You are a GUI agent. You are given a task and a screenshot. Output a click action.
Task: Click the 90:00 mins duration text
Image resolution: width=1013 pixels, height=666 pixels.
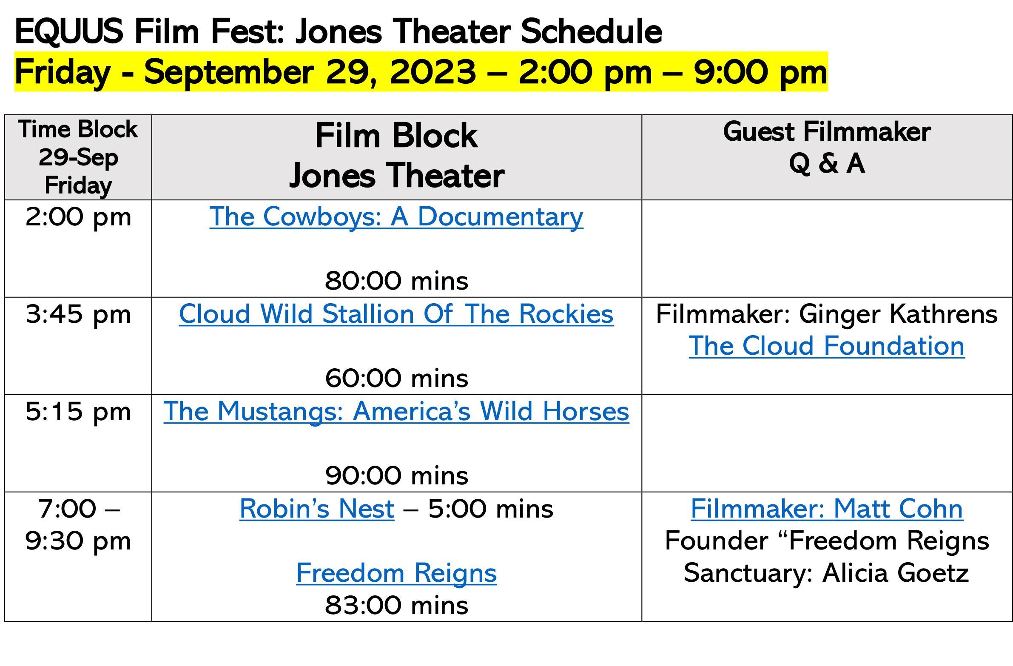(396, 476)
